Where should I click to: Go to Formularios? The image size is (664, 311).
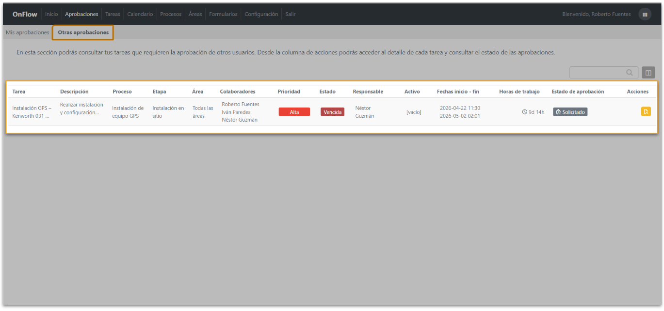tap(223, 14)
